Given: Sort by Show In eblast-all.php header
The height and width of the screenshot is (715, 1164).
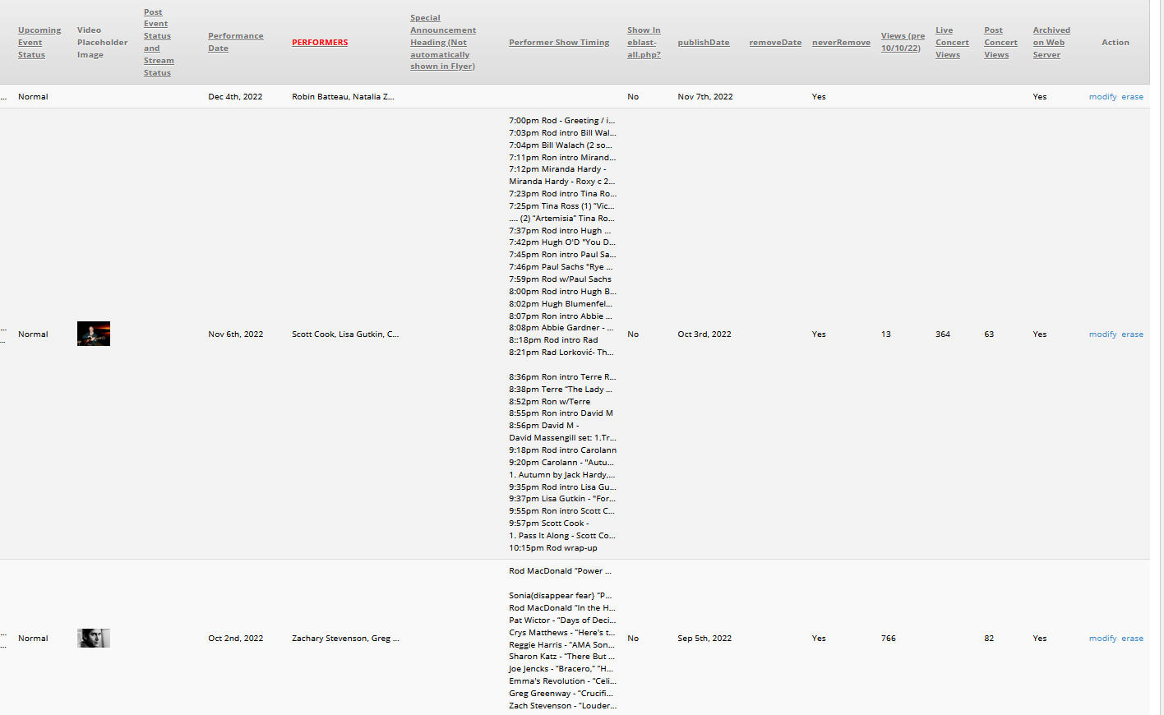Looking at the screenshot, I should [x=644, y=43].
